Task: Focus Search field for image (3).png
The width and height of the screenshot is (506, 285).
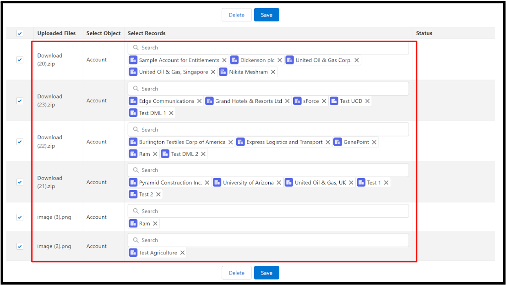Action: 268,211
